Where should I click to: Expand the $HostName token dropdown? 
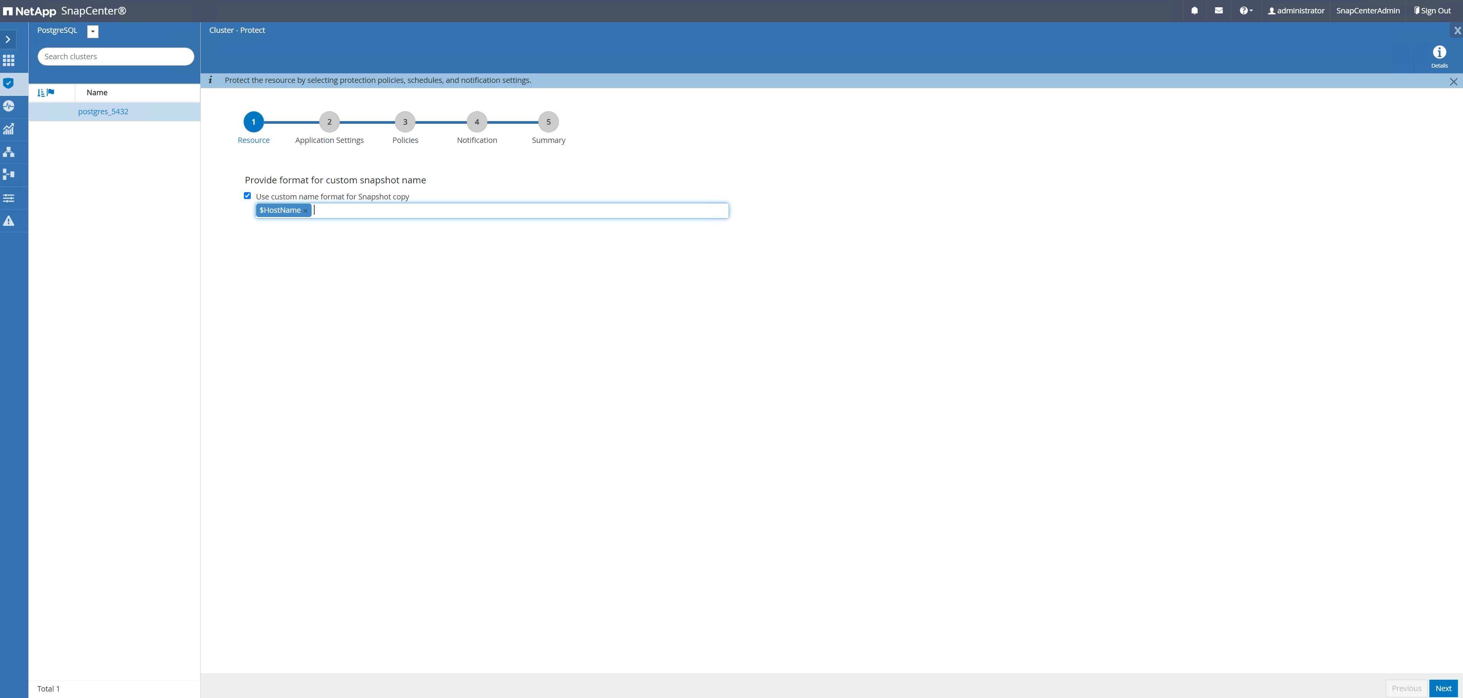[x=280, y=210]
